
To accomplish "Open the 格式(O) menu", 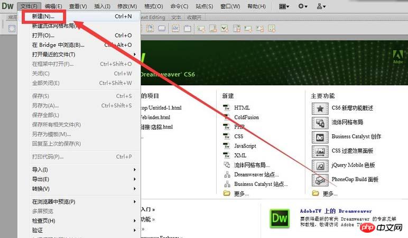I will tap(153, 6).
